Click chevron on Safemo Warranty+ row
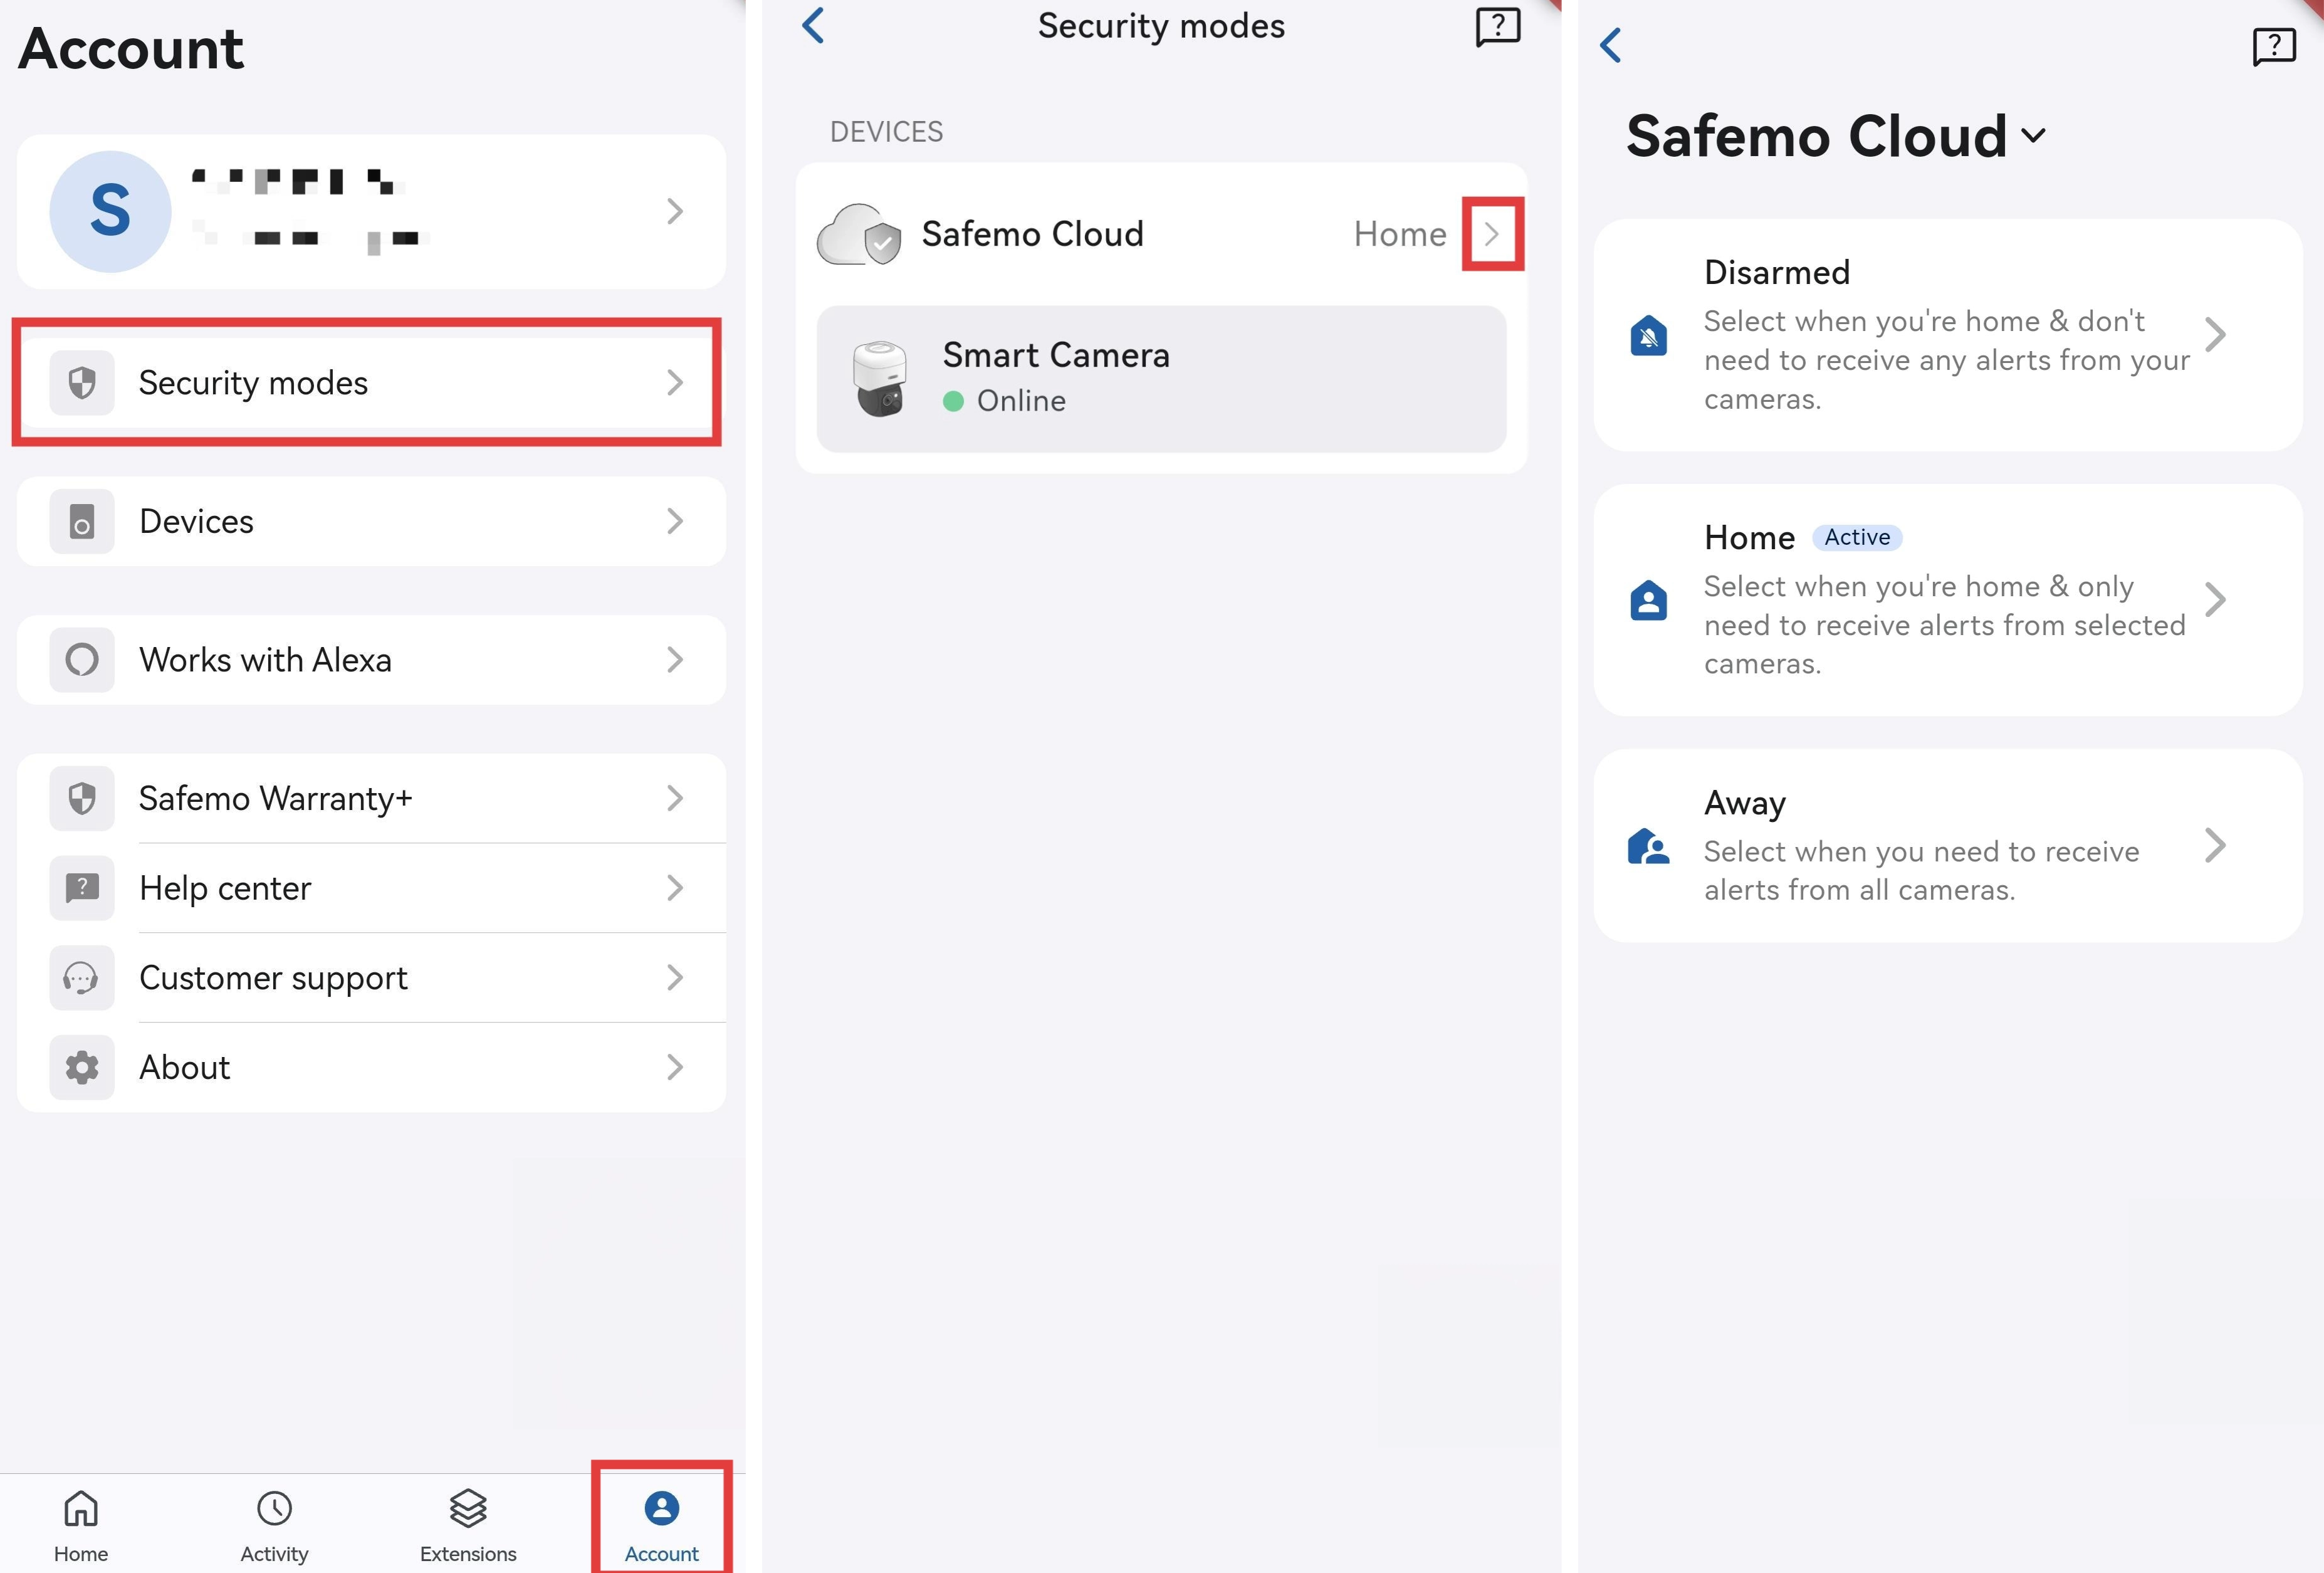 tap(675, 798)
